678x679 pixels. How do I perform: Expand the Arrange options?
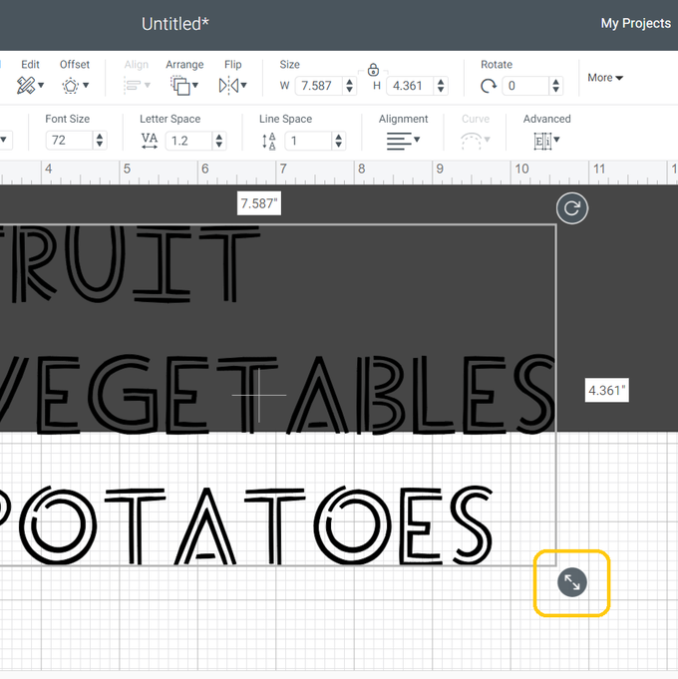(x=184, y=86)
